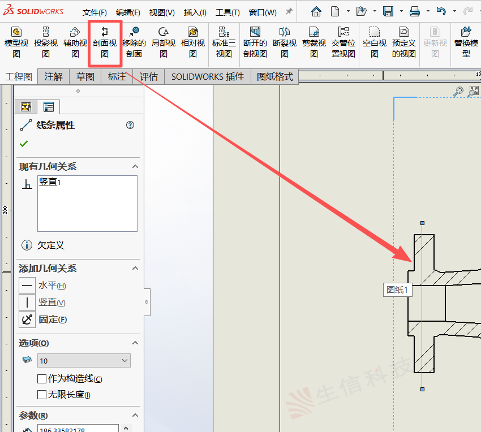
Task: Open the FeatureManager tree panel tab
Action: tap(26, 107)
